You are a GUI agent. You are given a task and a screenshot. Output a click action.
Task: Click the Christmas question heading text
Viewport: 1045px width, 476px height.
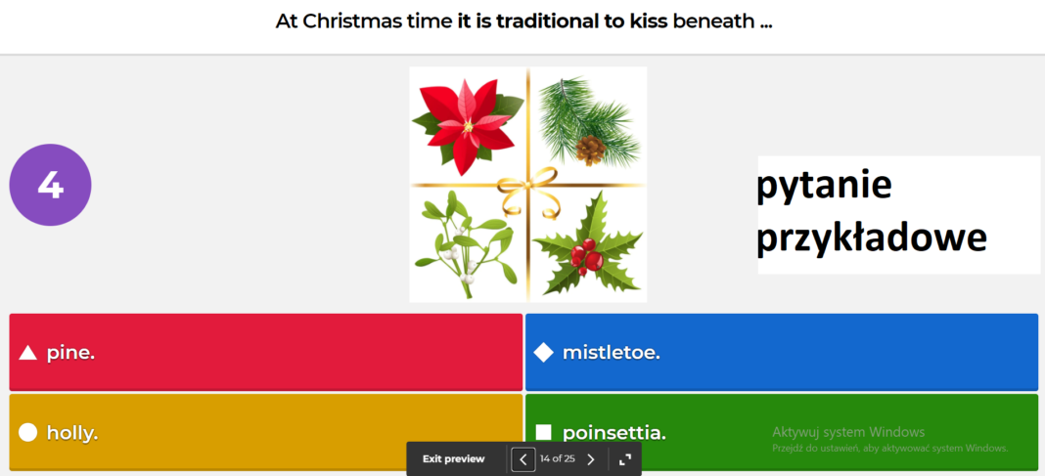pos(523,22)
